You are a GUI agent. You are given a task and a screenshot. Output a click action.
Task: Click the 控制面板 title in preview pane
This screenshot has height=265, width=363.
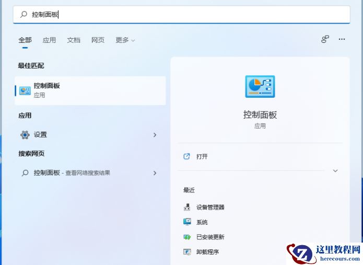pyautogui.click(x=260, y=114)
